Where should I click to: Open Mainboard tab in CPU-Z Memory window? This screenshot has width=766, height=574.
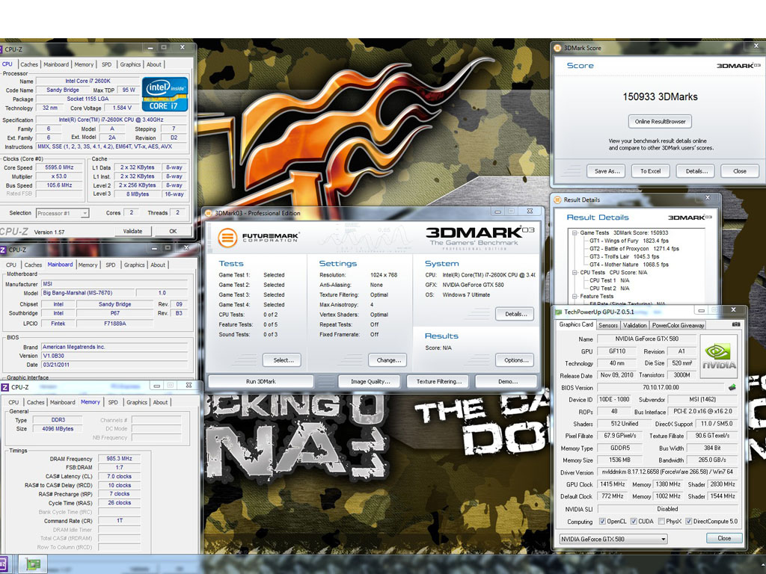click(63, 403)
